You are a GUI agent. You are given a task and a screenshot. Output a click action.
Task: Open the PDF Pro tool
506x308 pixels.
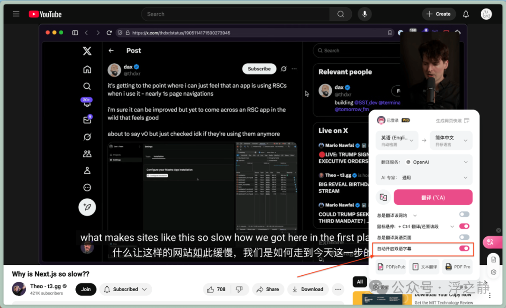(458, 267)
